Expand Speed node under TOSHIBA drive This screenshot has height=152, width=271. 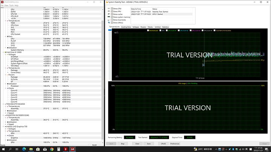point(6,113)
